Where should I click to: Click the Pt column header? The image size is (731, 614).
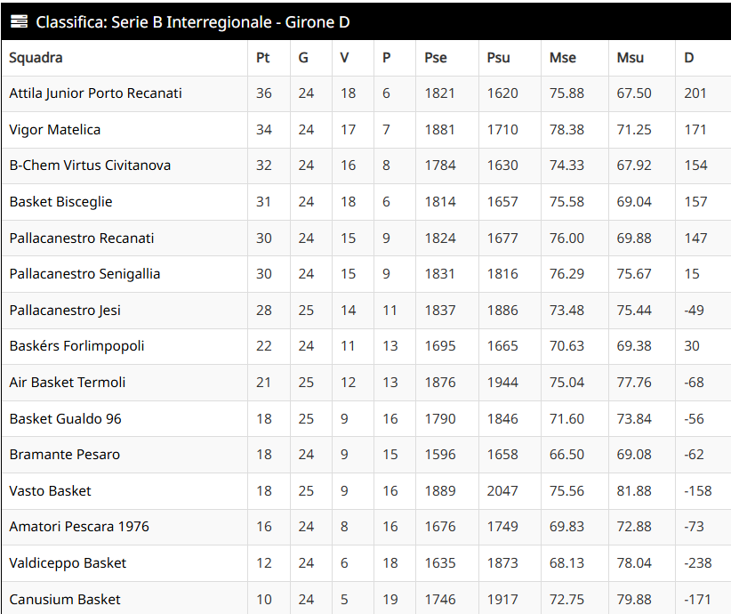[262, 58]
